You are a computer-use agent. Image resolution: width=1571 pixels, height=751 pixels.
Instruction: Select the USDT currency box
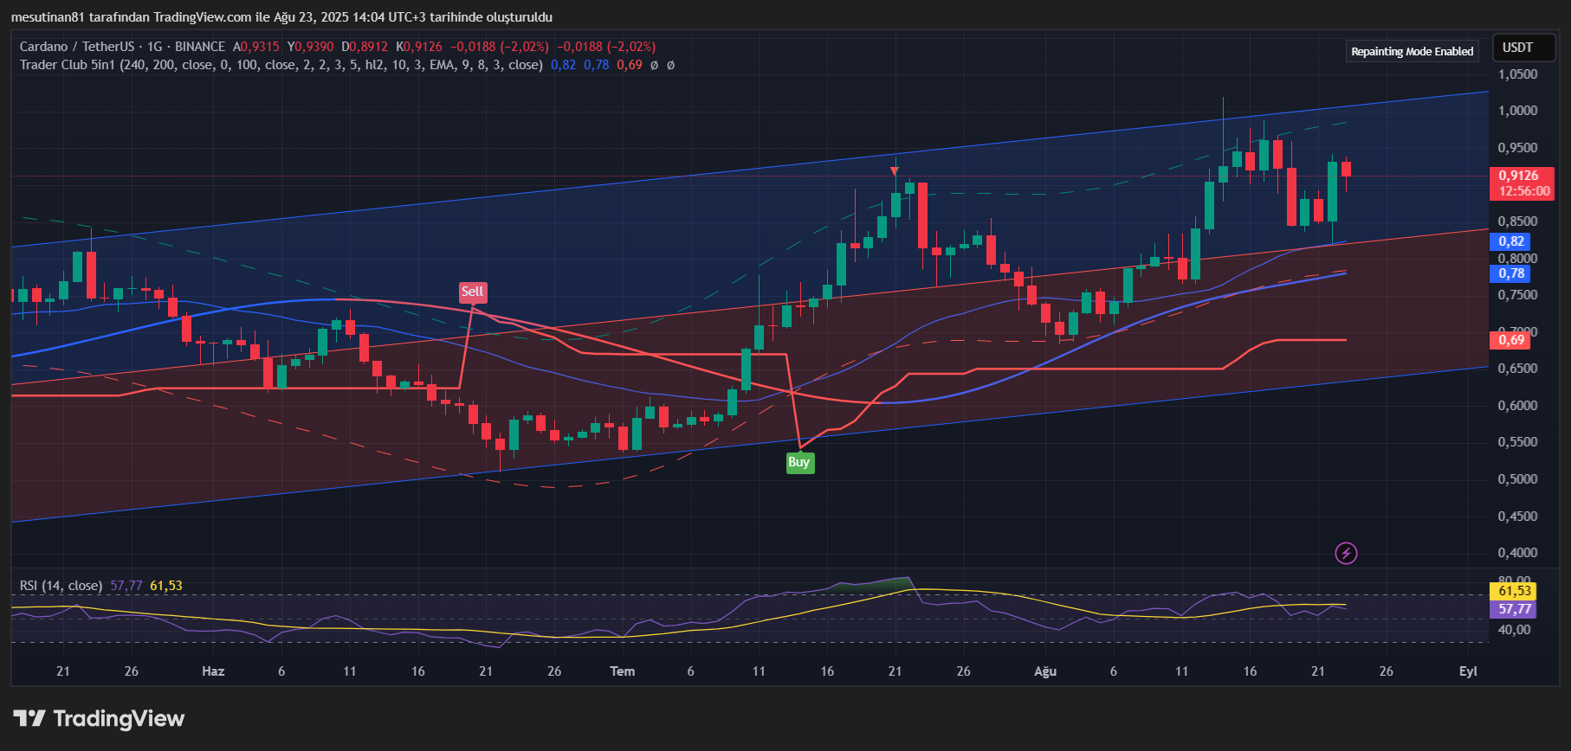click(1517, 48)
